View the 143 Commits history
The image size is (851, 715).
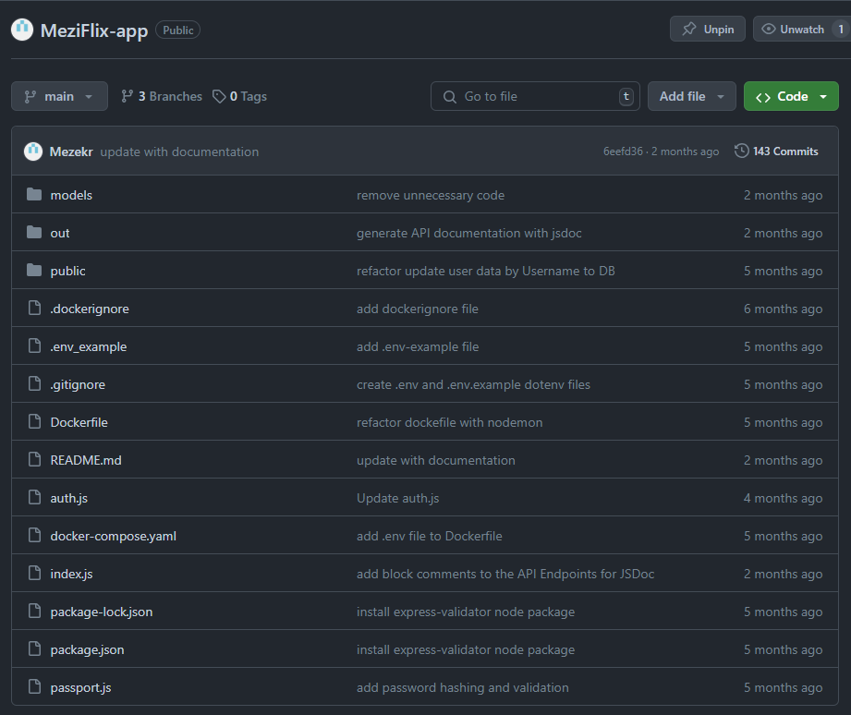coord(784,151)
